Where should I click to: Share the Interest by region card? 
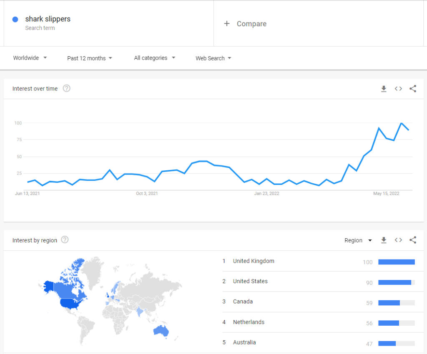[x=412, y=240]
